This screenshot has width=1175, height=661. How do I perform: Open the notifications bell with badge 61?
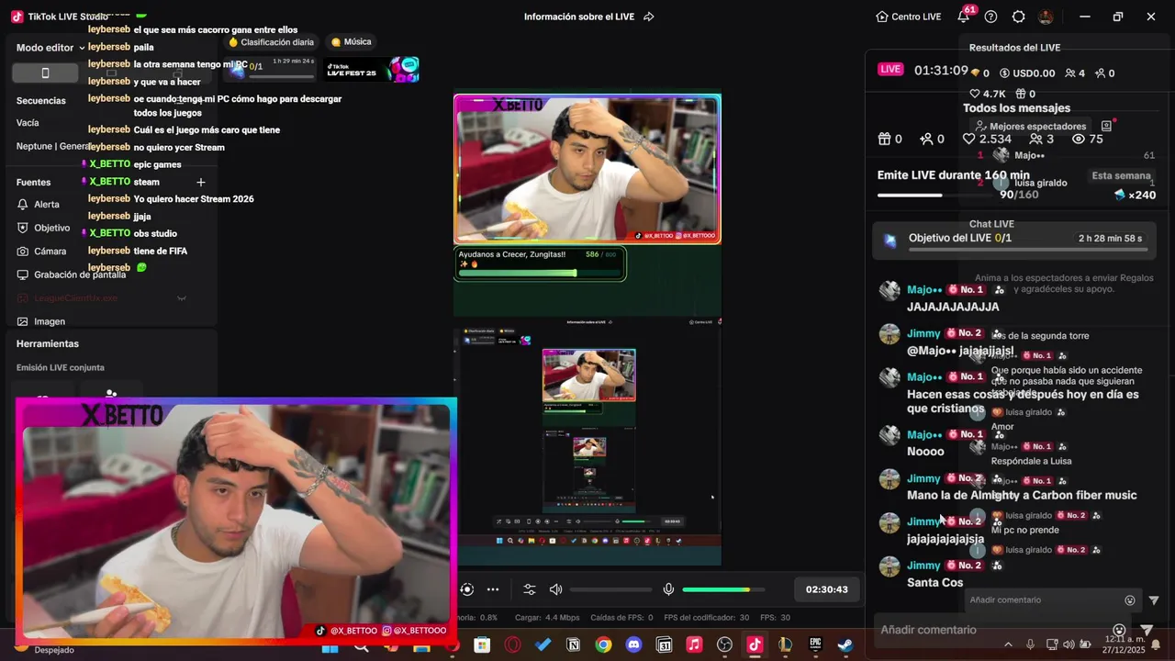[x=963, y=17]
